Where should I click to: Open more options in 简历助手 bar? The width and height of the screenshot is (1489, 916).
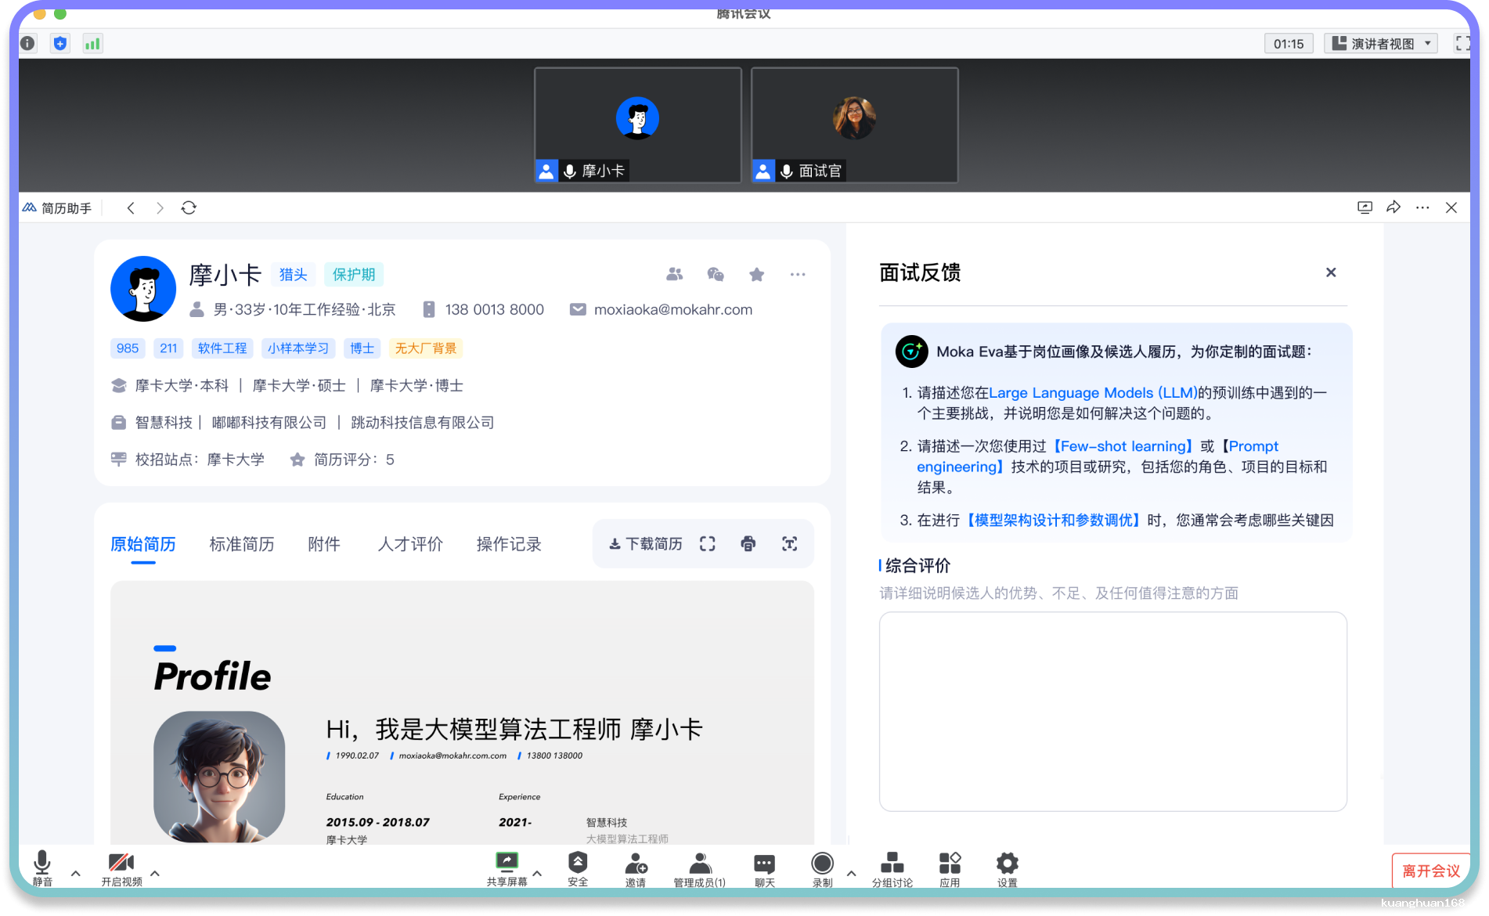coord(1422,207)
